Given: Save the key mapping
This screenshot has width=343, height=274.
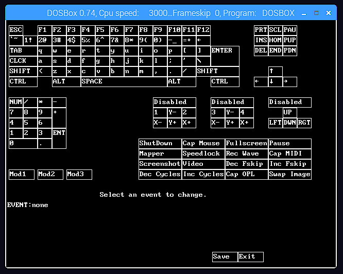Looking at the screenshot, I should [225, 257].
